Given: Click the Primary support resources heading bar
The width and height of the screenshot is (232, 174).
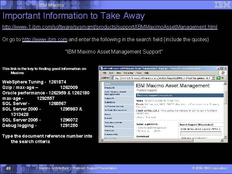Looking at the screenshot, I should 179,95.
